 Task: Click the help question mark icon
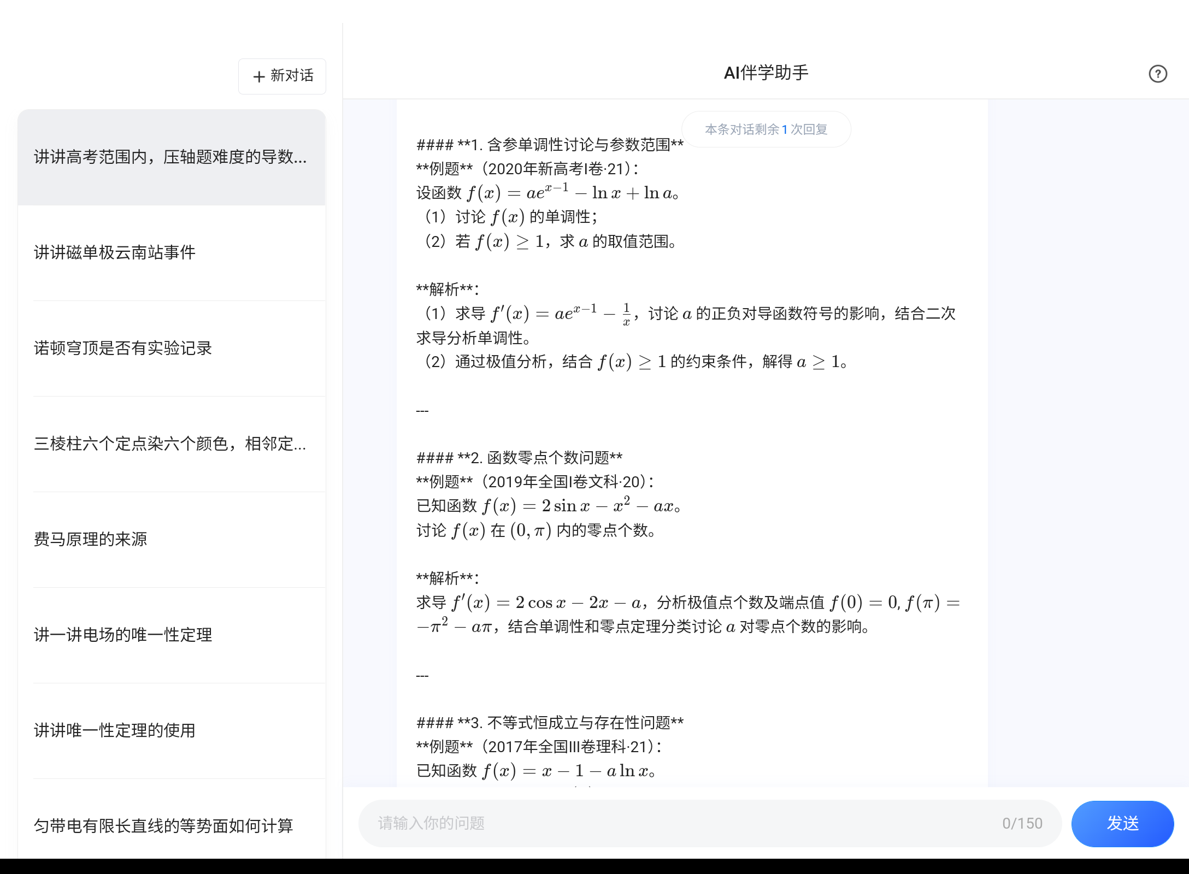click(1157, 74)
